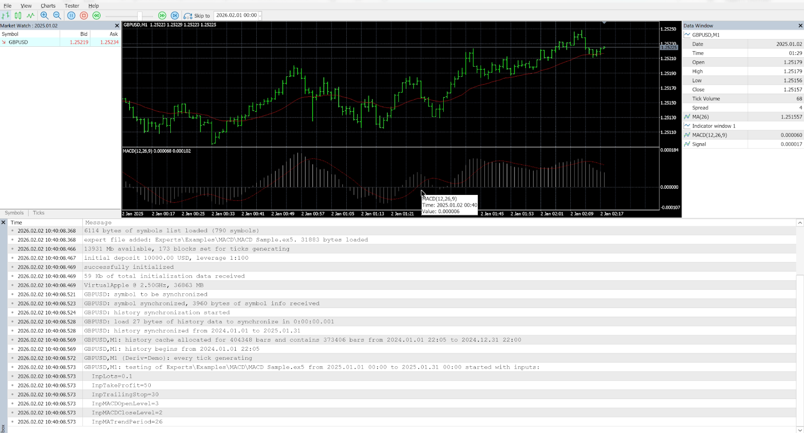804x433 pixels.
Task: Select the Date row in Data Window
Action: coord(743,44)
